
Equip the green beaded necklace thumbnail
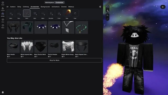[x=82, y=27]
